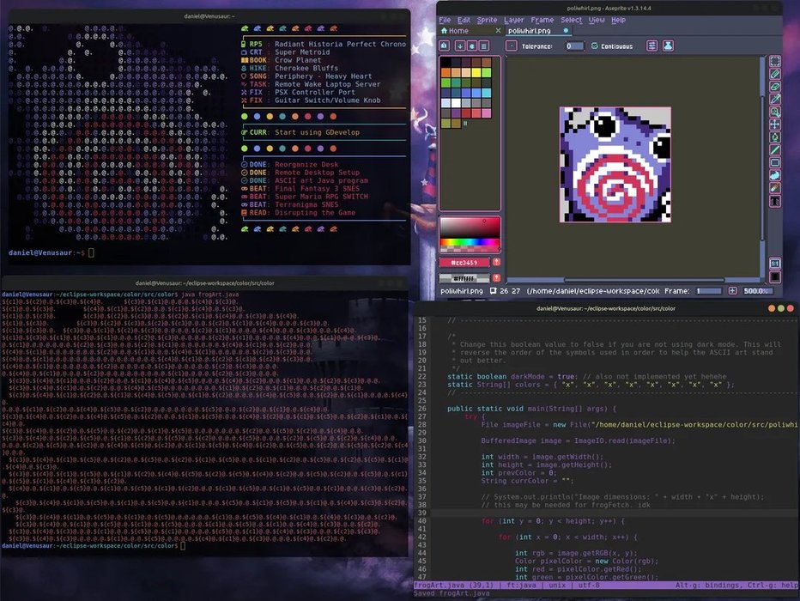
Task: Select the Rectangle shape tool in Aseprite
Action: (x=775, y=163)
